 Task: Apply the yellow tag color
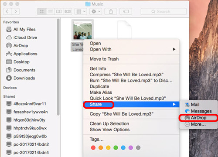click(108, 148)
